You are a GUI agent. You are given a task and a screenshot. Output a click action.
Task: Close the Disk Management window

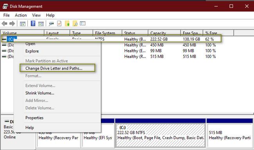247,6
